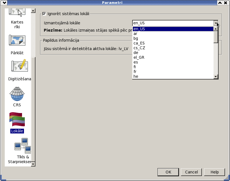Open the Kartes rīki settings section
Screen dimensions: 230x181
coord(17,18)
